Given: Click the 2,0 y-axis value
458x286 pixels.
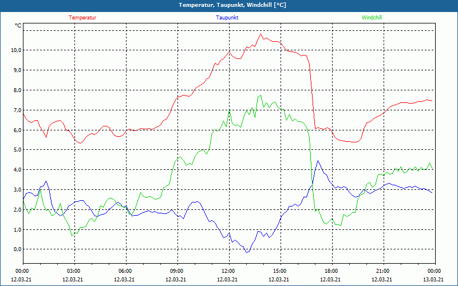Looking at the screenshot, I should (x=17, y=209).
